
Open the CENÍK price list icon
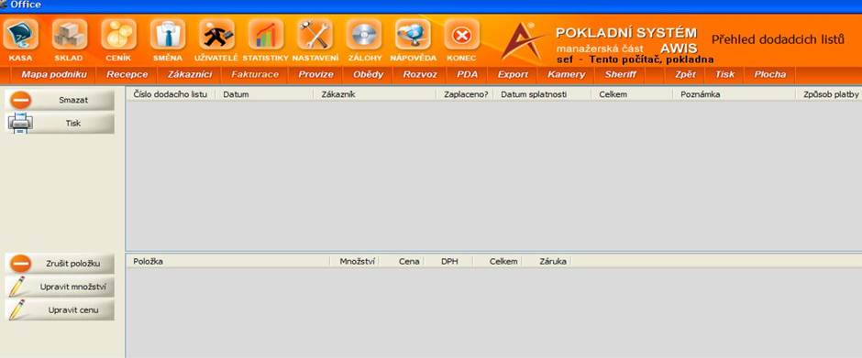coord(118,35)
